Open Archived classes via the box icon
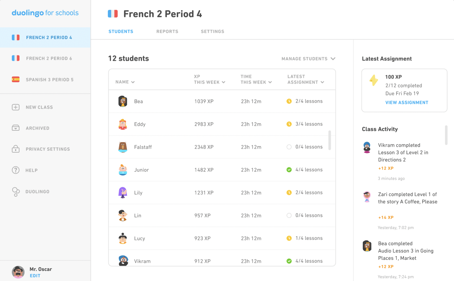 [x=15, y=128]
